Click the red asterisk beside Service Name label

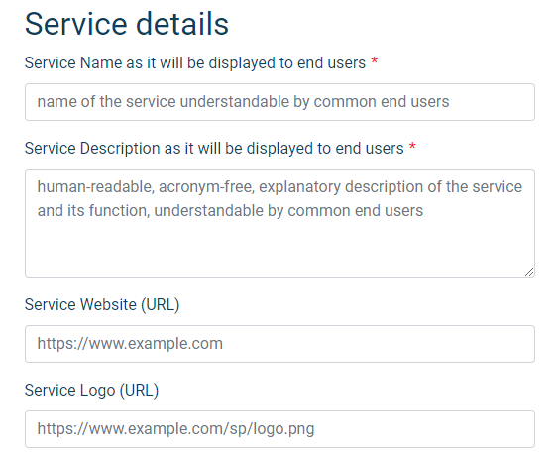[x=374, y=61]
